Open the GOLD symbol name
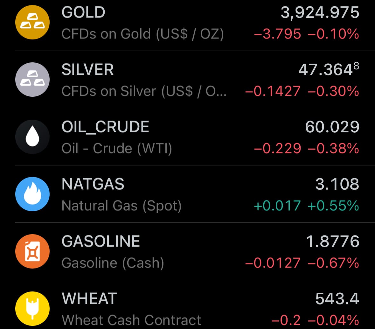The width and height of the screenshot is (375, 329). [x=83, y=13]
